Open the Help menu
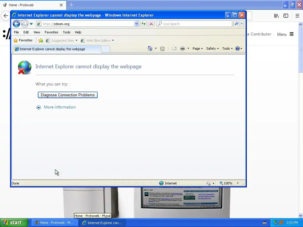The image size is (303, 227). [78, 32]
